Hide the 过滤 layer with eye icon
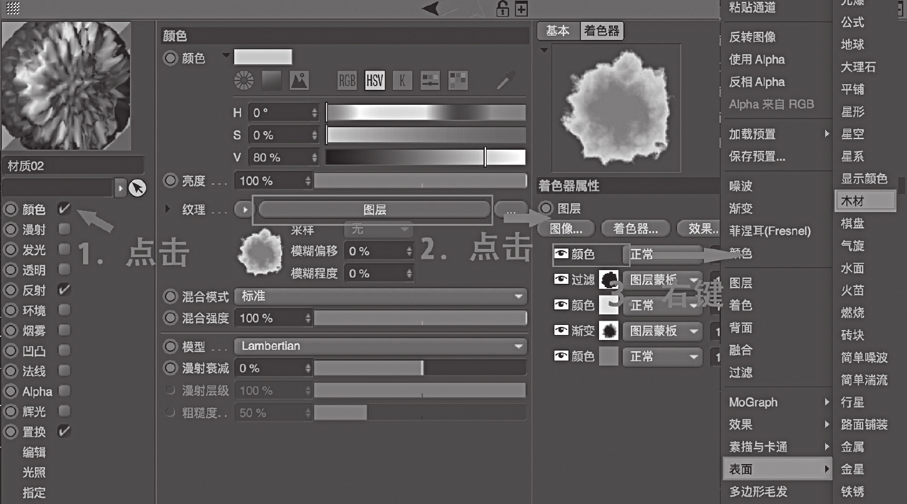This screenshot has width=907, height=504. (561, 279)
